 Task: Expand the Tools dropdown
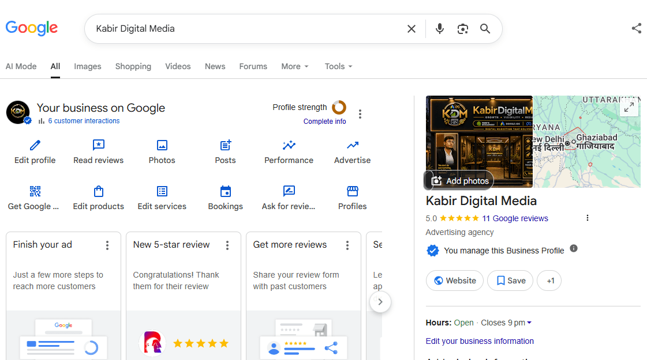tap(338, 66)
